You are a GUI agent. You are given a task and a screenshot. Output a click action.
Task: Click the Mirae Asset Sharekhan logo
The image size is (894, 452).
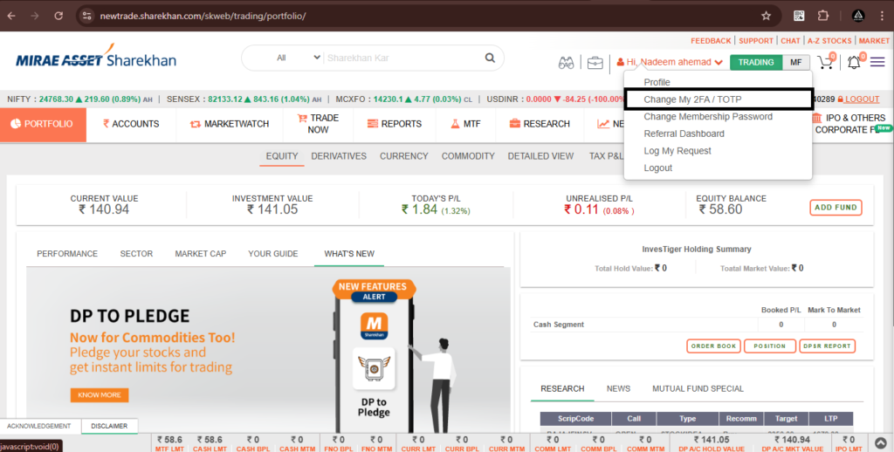96,57
